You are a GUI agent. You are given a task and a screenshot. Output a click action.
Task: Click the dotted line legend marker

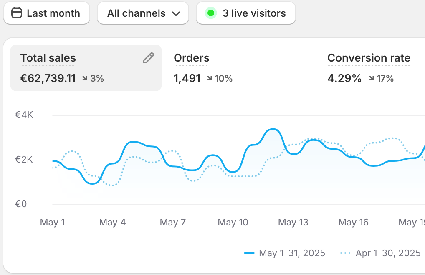[x=346, y=253]
